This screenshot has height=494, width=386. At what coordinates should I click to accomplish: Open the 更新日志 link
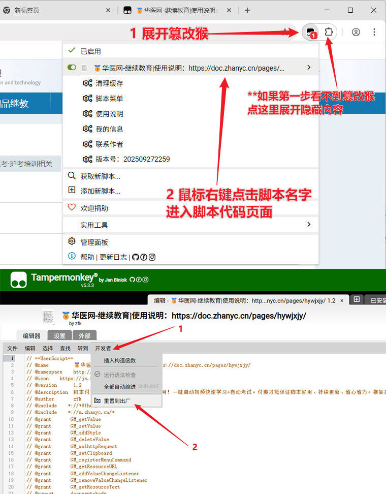[113, 257]
